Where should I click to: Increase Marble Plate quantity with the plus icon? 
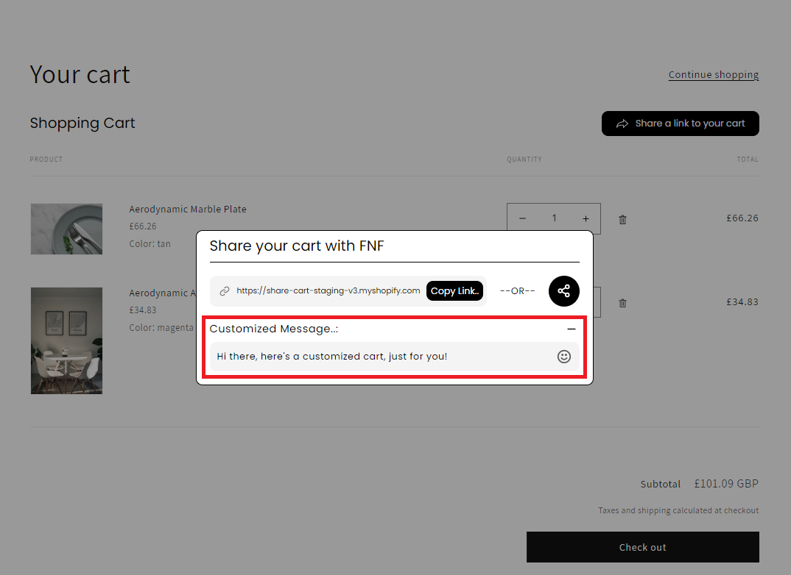click(x=586, y=218)
